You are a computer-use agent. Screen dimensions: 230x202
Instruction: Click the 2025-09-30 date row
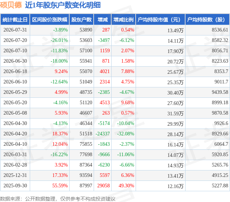pyautogui.click(x=115, y=186)
